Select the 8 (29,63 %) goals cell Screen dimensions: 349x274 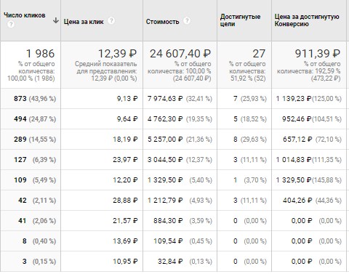point(244,140)
